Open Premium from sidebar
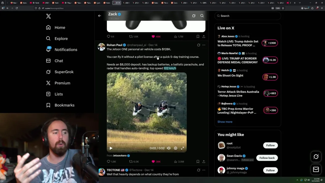 click(58, 83)
